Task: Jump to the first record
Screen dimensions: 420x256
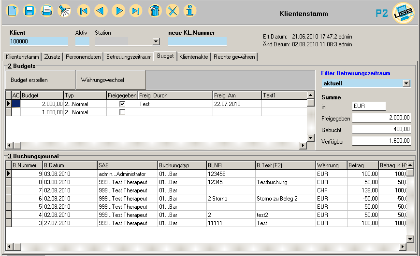Action: click(x=84, y=10)
